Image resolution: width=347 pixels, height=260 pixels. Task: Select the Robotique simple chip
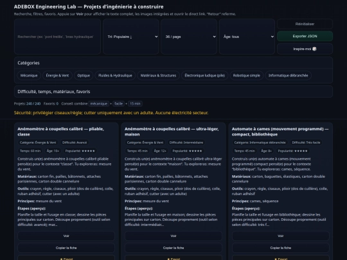[247, 75]
